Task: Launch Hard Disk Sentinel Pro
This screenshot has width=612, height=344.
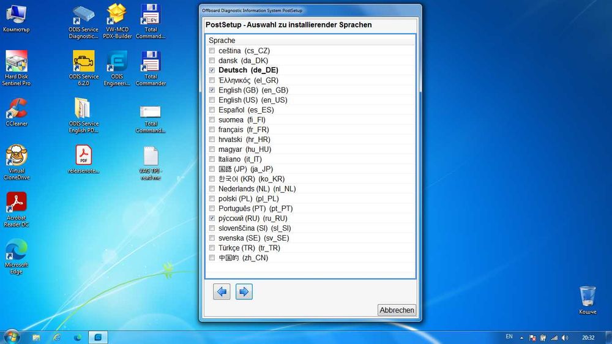Action: 17,69
